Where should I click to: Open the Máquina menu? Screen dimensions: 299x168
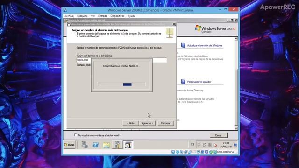point(82,16)
